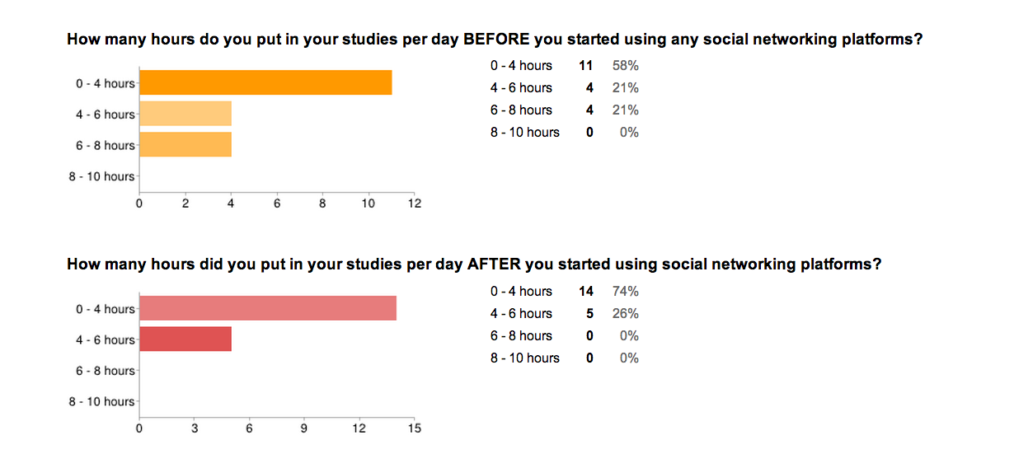The width and height of the screenshot is (1014, 454).
Task: Click the 26% value for 4 - 6 hours
Action: pos(626,313)
